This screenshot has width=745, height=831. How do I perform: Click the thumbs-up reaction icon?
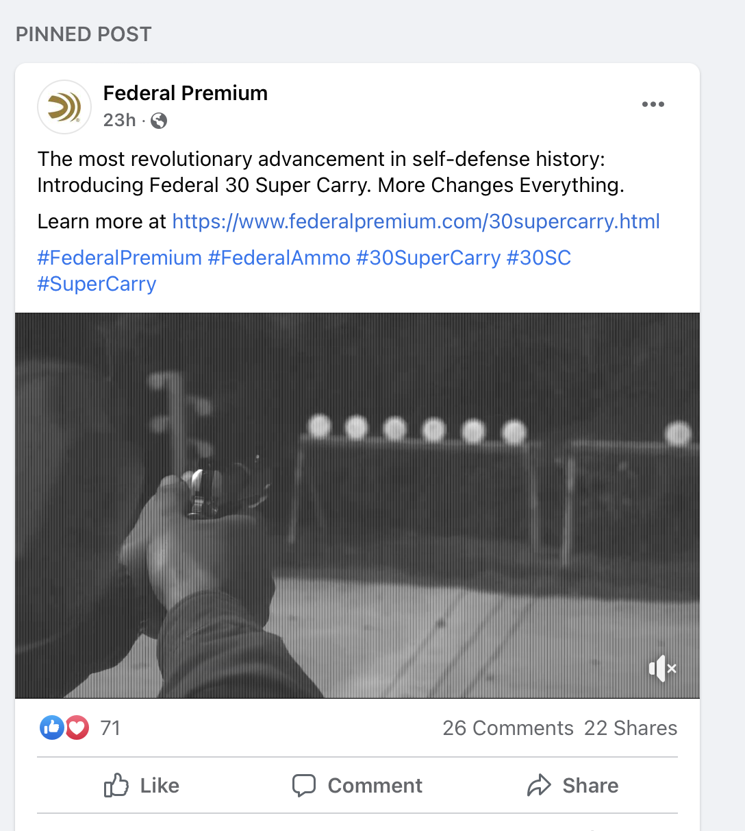[51, 727]
